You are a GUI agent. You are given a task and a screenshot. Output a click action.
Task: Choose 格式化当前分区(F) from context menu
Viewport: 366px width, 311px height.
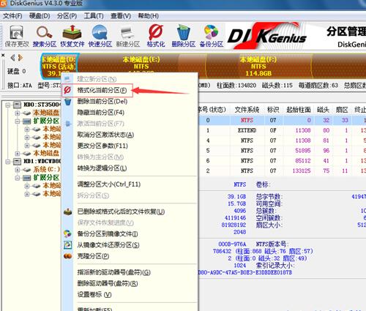coord(102,90)
